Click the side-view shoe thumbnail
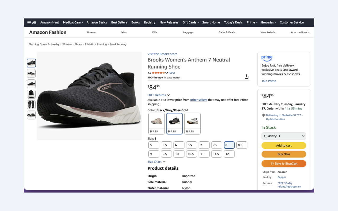338x211 pixels. [31, 73]
